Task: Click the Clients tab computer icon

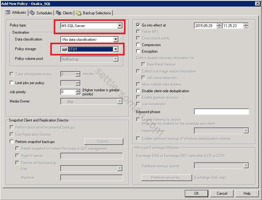Action: pos(58,13)
